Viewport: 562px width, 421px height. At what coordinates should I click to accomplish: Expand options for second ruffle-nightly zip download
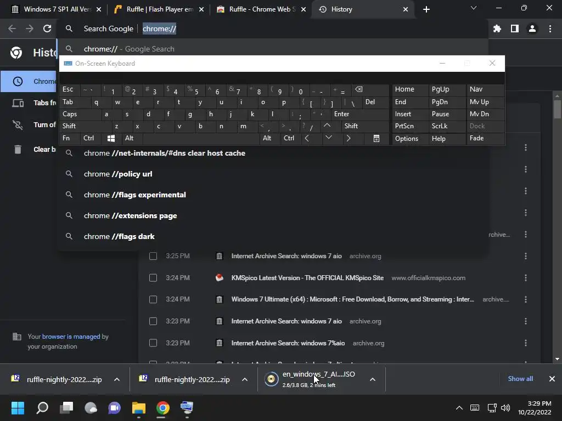(x=245, y=379)
